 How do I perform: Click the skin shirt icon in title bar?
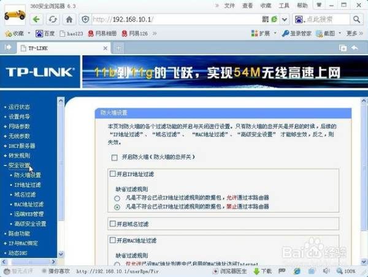pyautogui.click(x=319, y=5)
